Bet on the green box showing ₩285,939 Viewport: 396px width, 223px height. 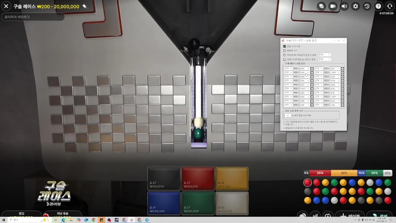pyautogui.click(x=198, y=203)
